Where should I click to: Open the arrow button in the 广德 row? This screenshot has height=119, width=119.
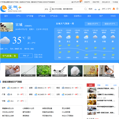point(26,95)
